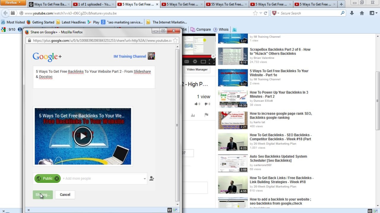The width and height of the screenshot is (380, 213).
Task: Close the '1 of 1 uploaded' tab
Action: [x=113, y=4]
